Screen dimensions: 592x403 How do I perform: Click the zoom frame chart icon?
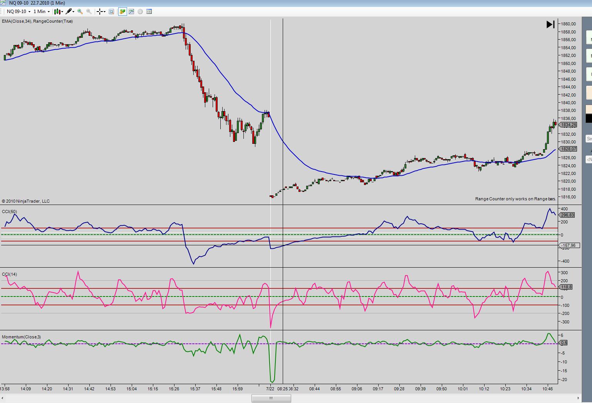click(x=111, y=12)
